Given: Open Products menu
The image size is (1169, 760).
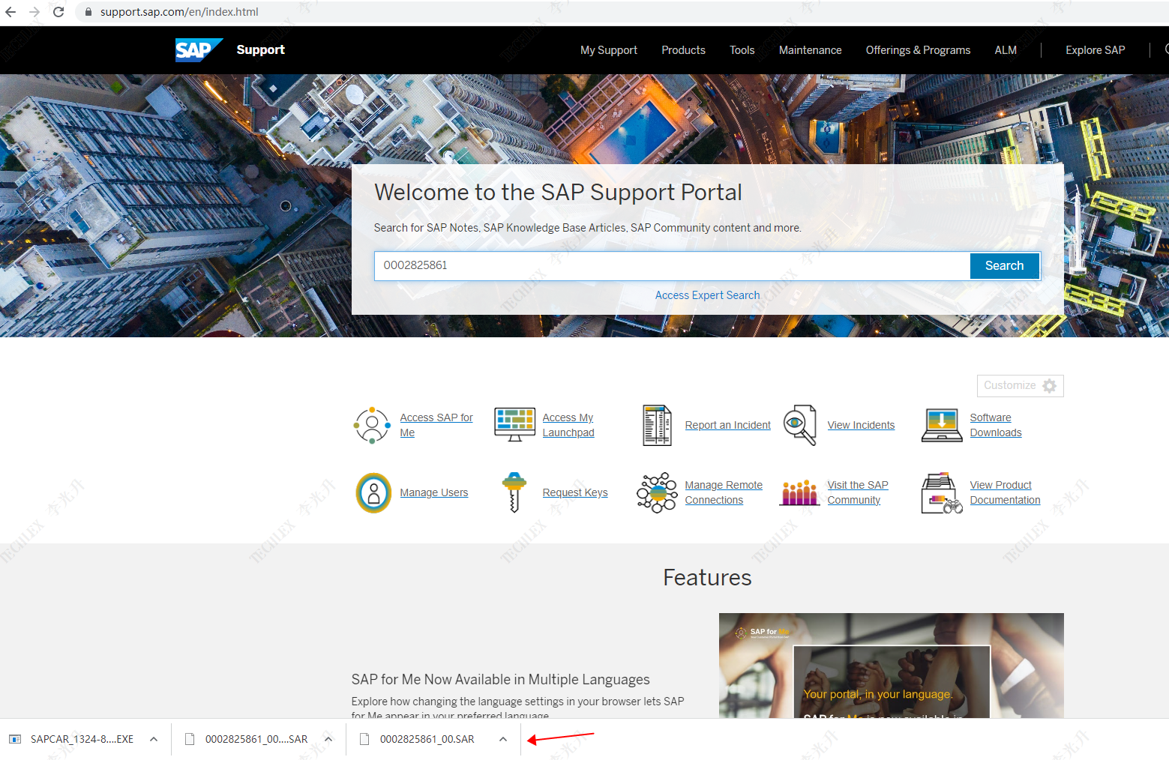Looking at the screenshot, I should point(683,50).
